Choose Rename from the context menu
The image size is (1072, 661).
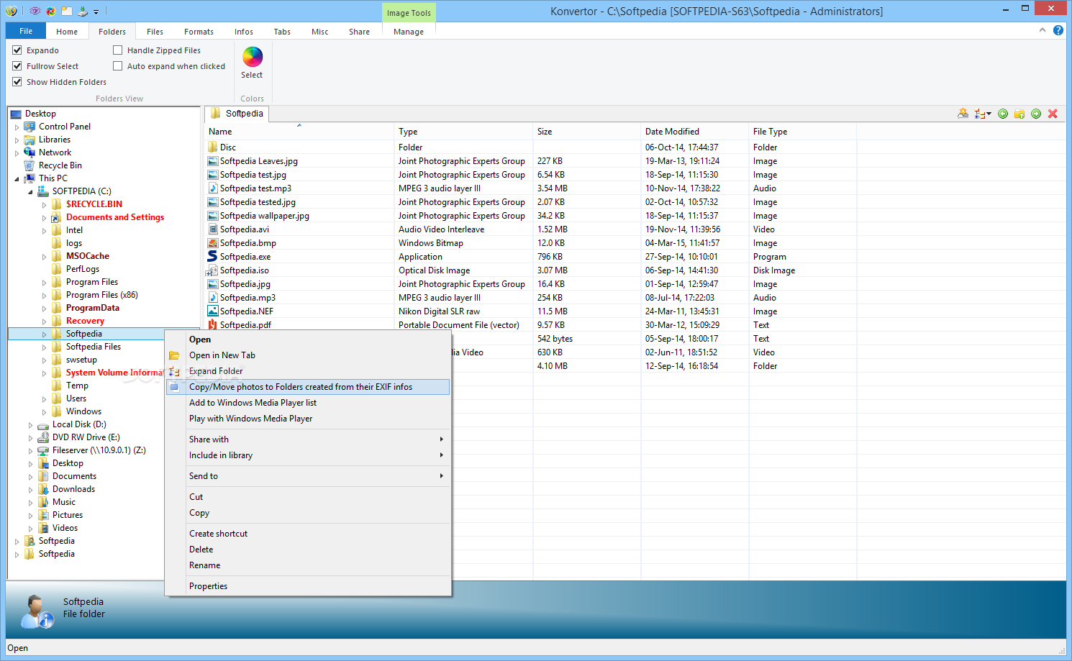point(309,565)
